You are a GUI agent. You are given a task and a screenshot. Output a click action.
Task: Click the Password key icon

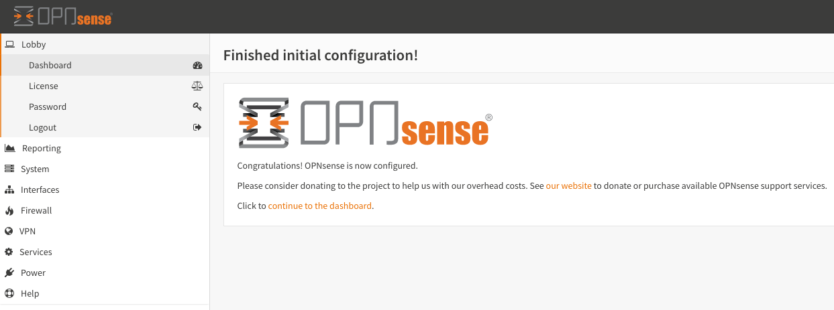pyautogui.click(x=197, y=107)
